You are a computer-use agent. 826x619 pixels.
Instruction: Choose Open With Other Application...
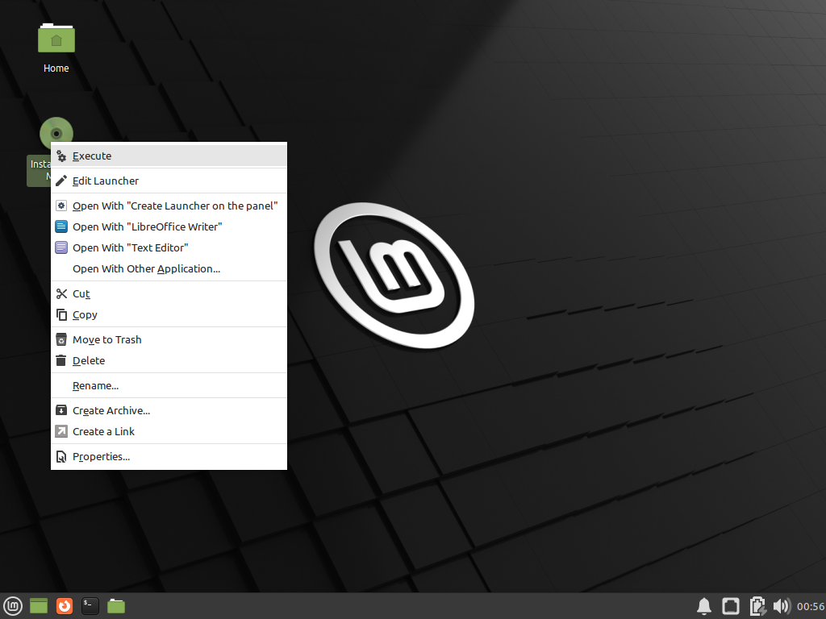169,269
